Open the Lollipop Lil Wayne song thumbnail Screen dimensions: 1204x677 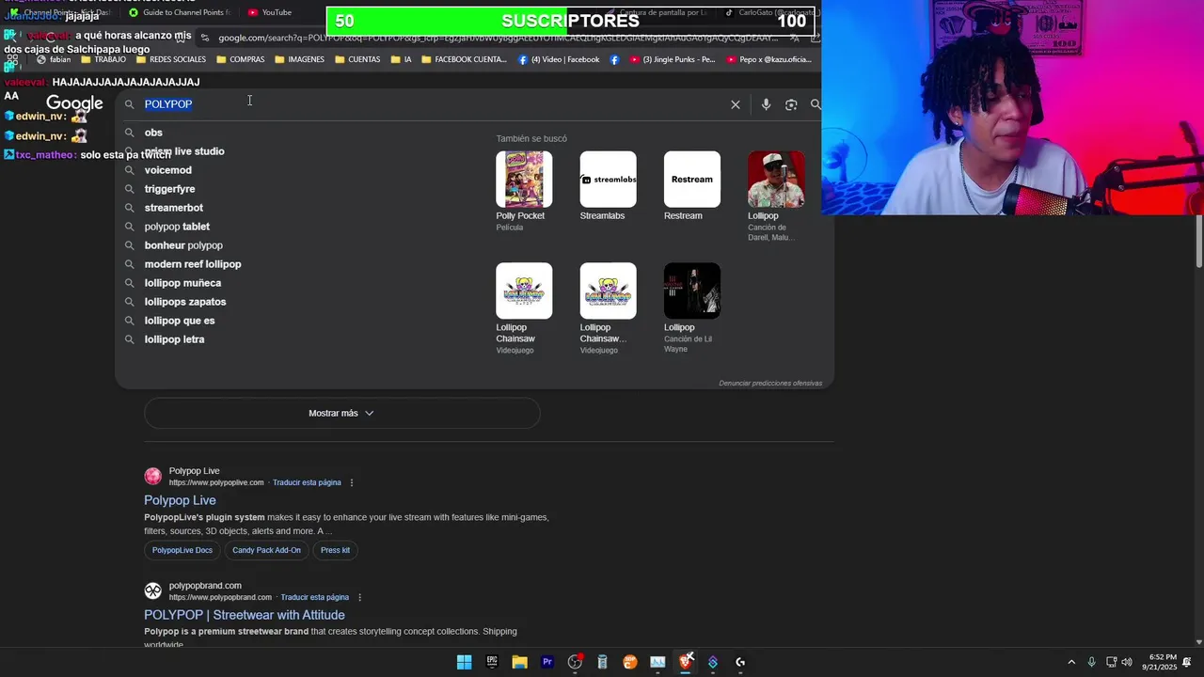[x=691, y=291]
